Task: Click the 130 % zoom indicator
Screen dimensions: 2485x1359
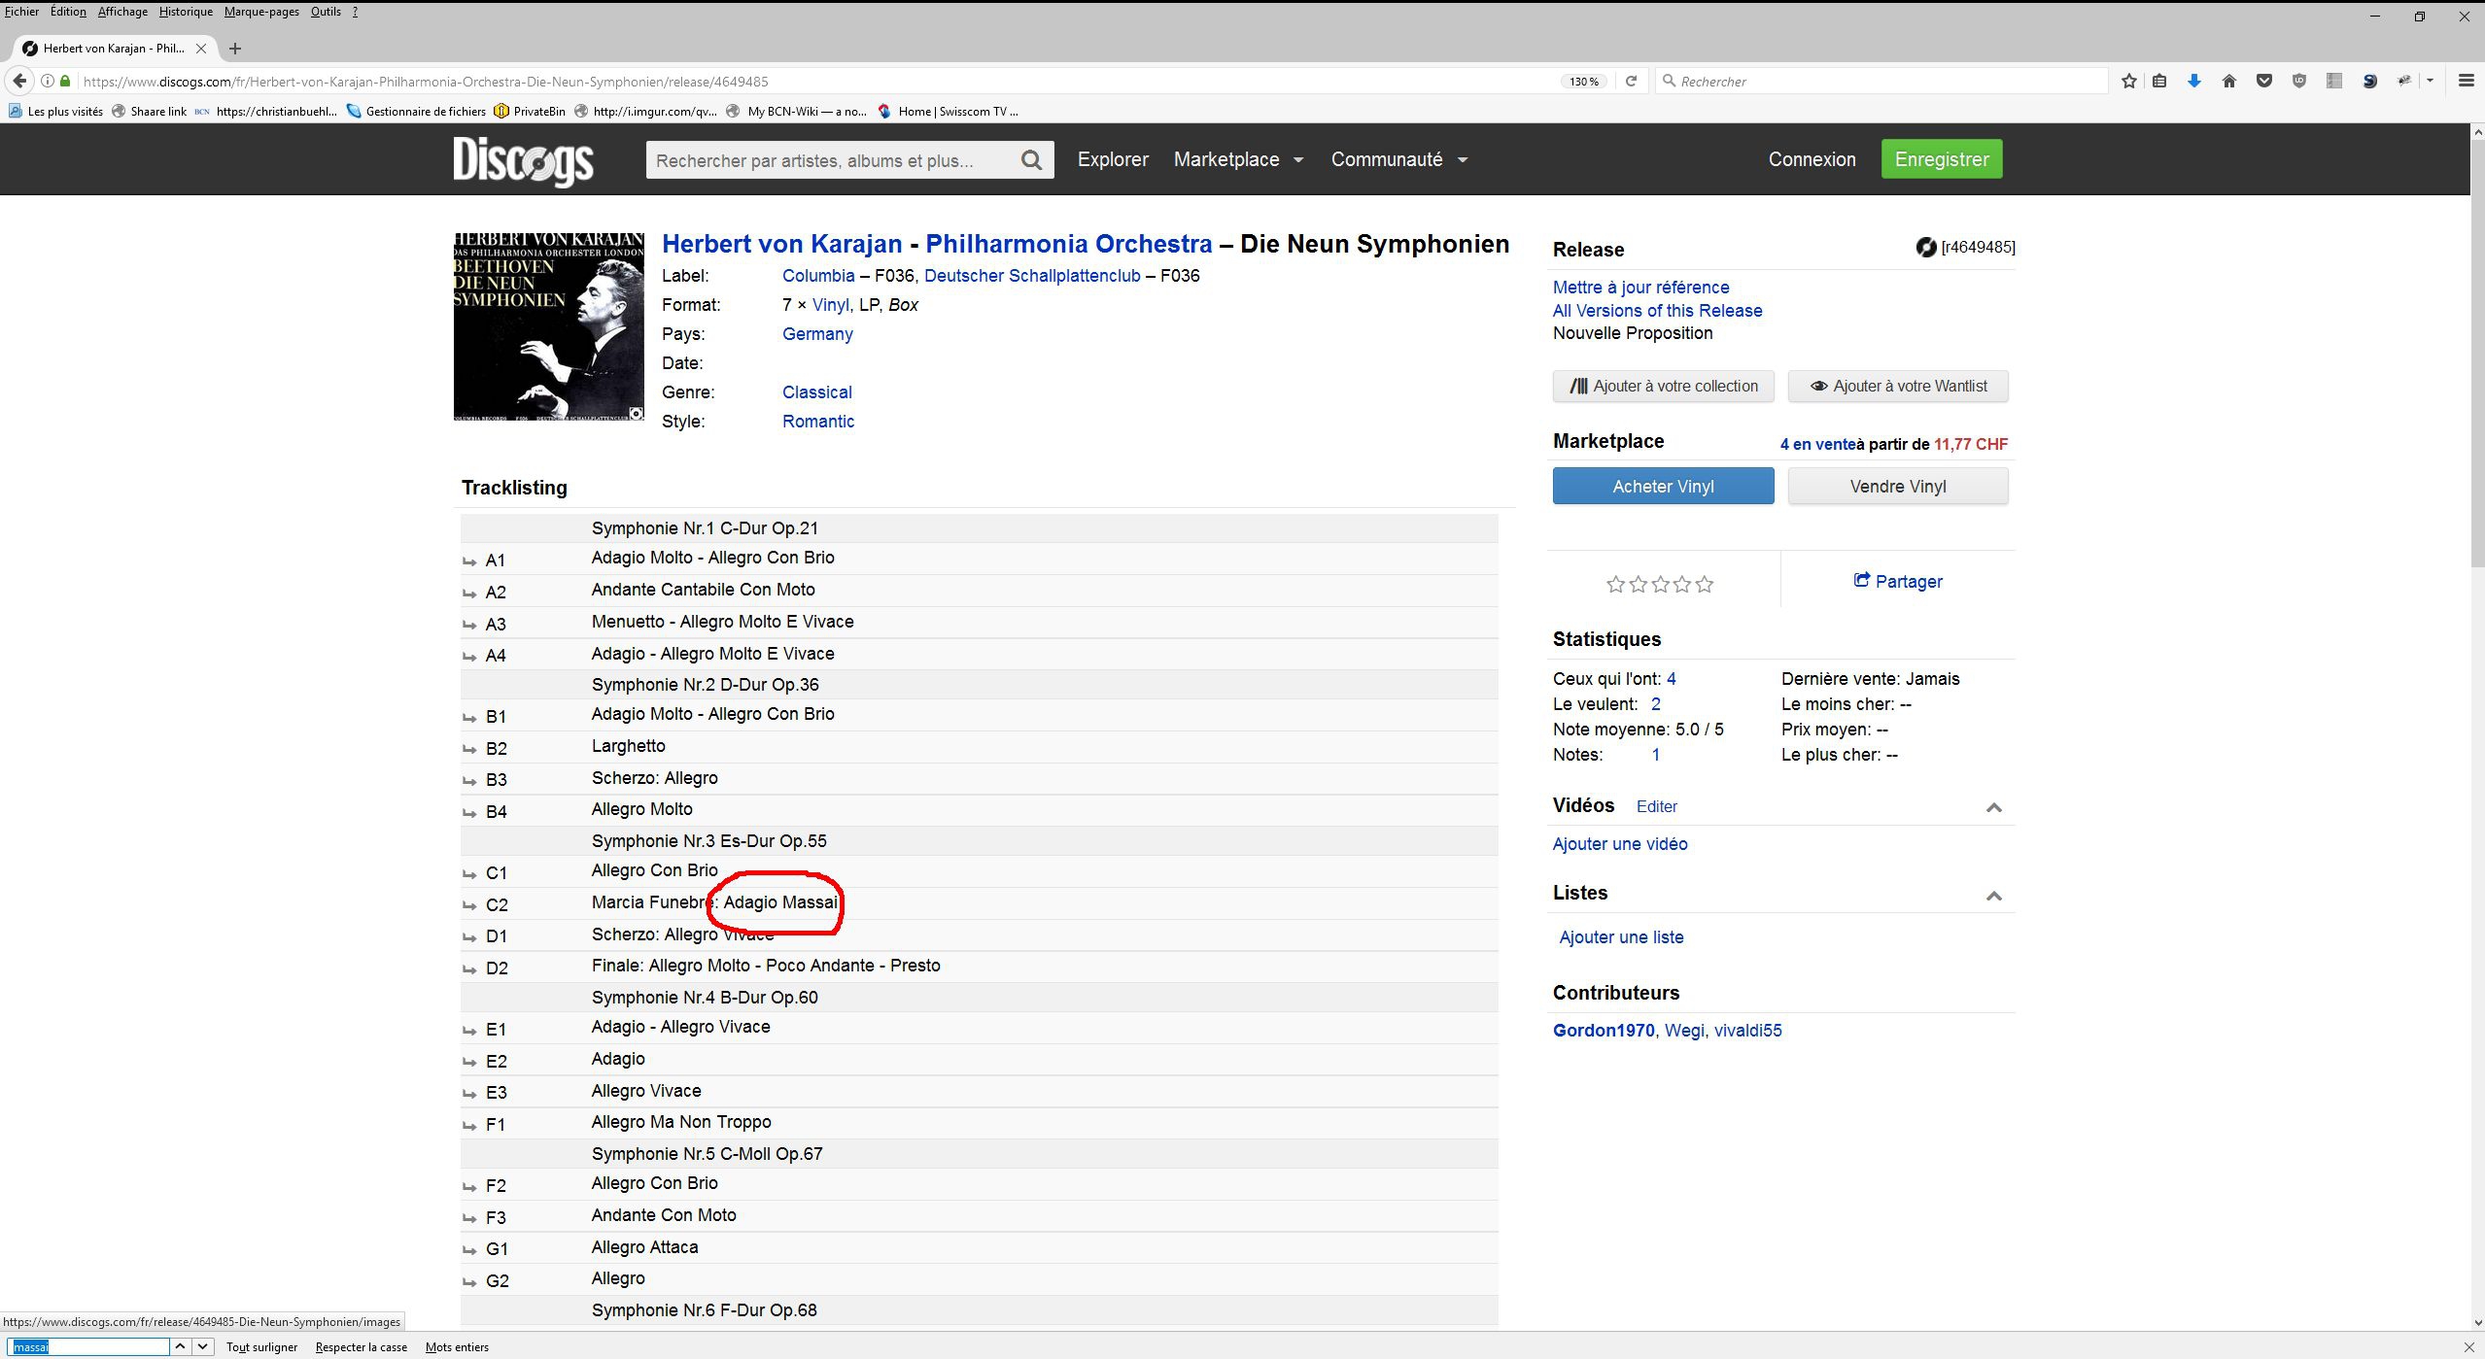Action: point(1584,82)
